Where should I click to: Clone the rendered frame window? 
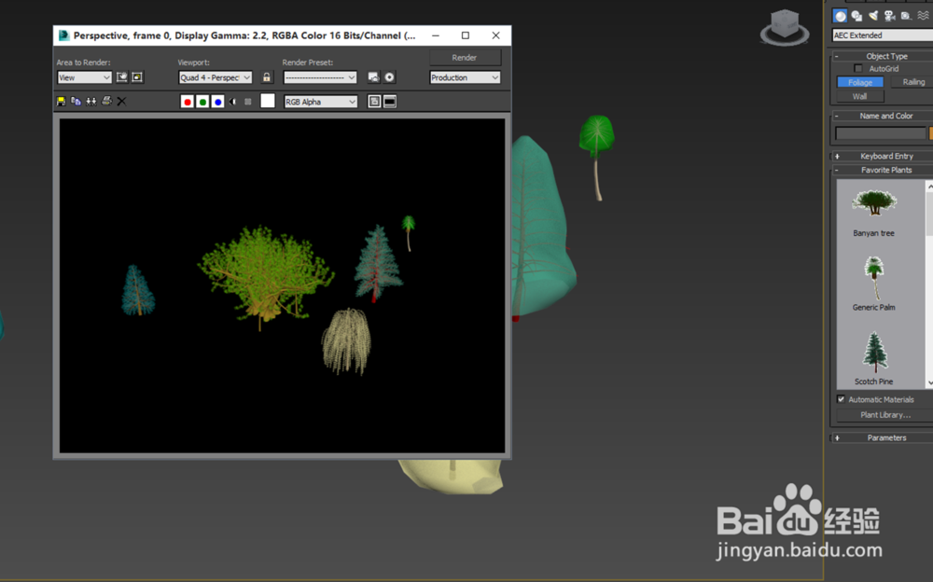pos(91,102)
